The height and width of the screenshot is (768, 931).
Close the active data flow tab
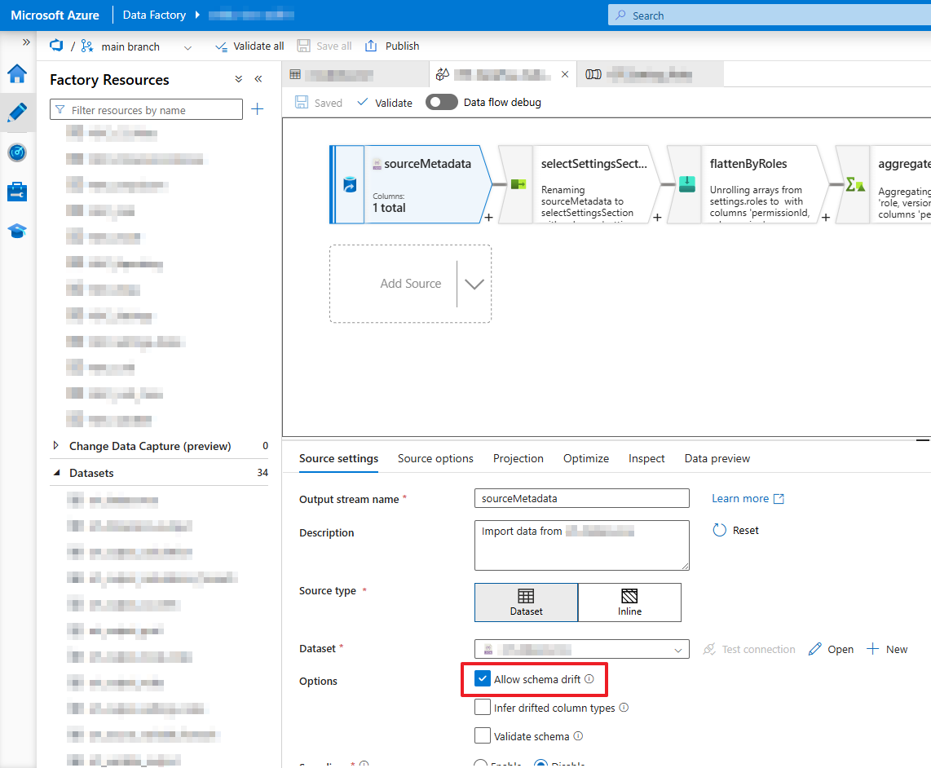coord(565,74)
